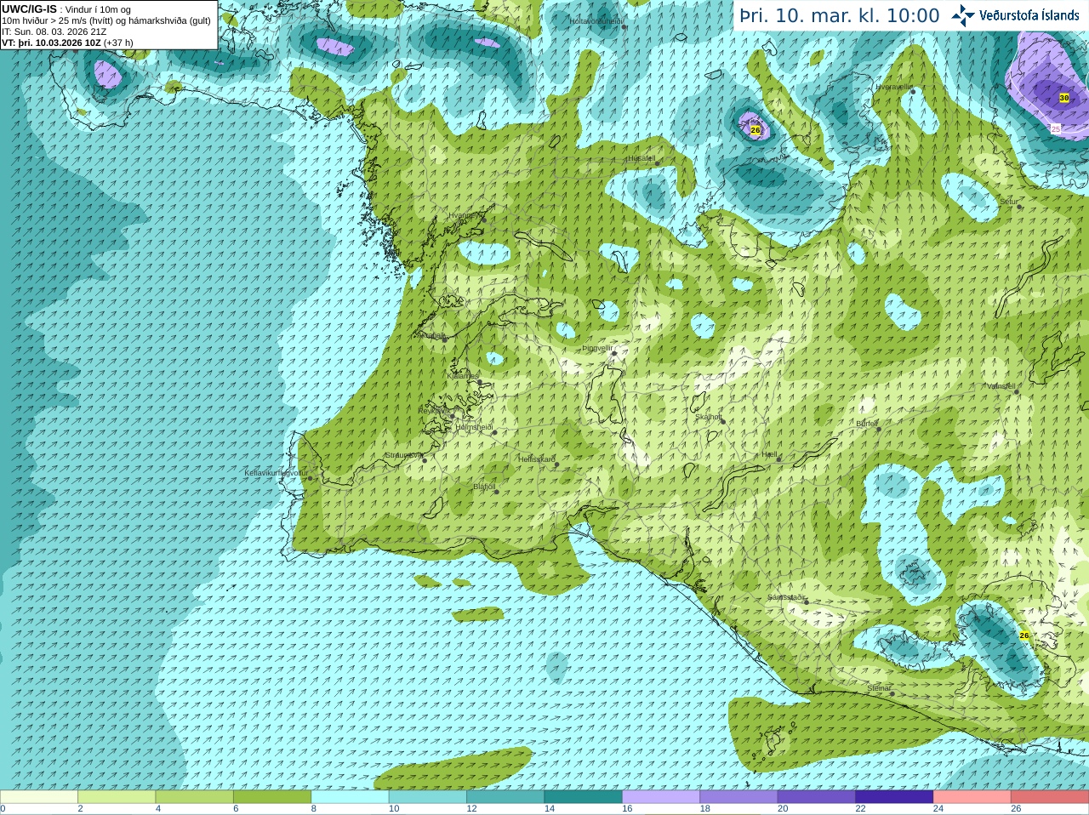The image size is (1089, 815).
Task: Click the Þingvellir station label
Action: 597,348
